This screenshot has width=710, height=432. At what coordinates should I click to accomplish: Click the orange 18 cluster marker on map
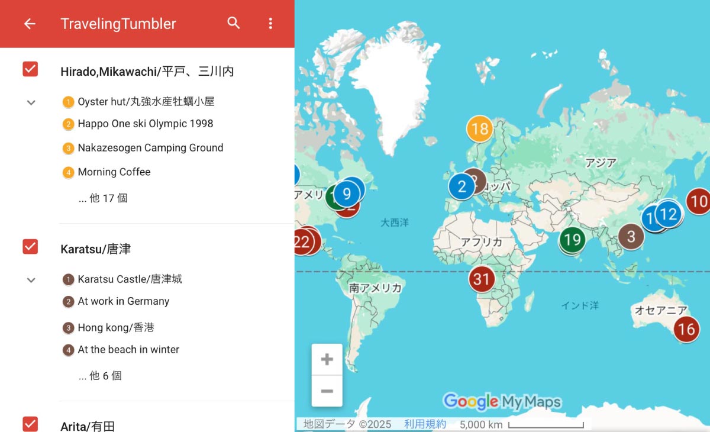point(480,129)
